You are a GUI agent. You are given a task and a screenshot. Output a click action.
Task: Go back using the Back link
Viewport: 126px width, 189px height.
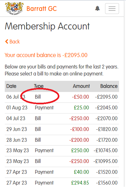coord(12,42)
